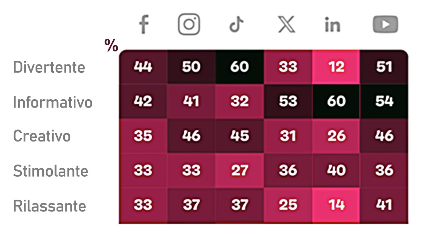The width and height of the screenshot is (429, 234).
Task: Click the Divertente row label
Action: [49, 67]
